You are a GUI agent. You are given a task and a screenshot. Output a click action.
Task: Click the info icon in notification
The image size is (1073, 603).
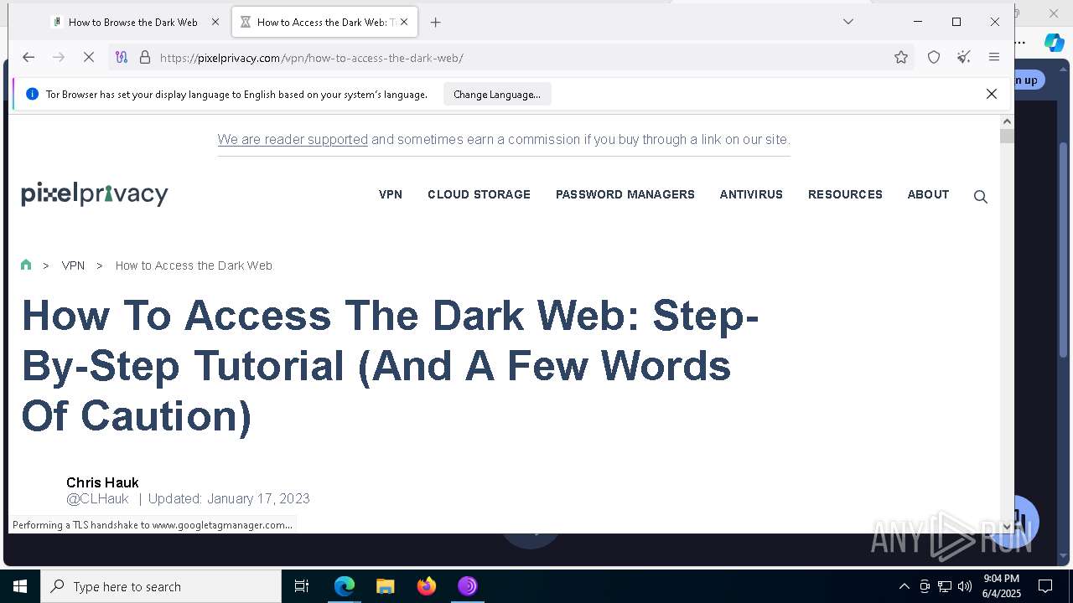pos(32,94)
